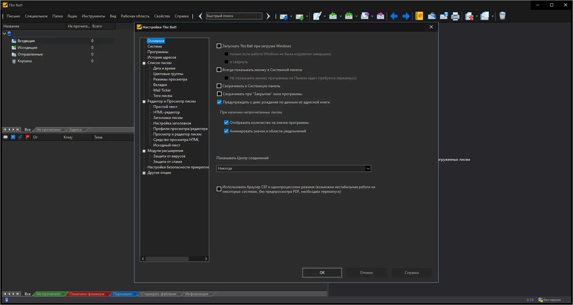Uncheck 'Отображать количество на значке программы'
The height and width of the screenshot is (305, 573).
[x=226, y=123]
